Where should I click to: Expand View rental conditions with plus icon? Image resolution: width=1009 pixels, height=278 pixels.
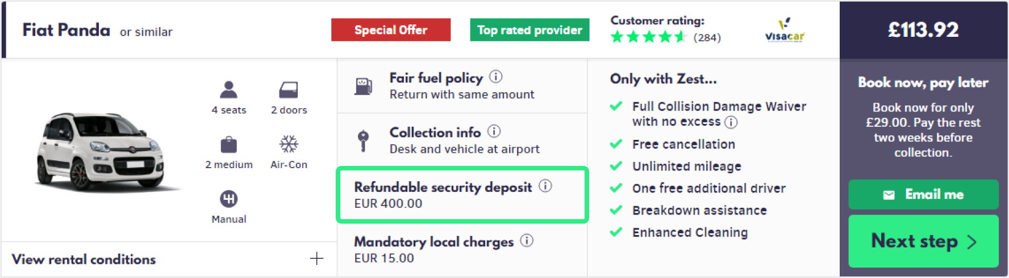coord(316,259)
